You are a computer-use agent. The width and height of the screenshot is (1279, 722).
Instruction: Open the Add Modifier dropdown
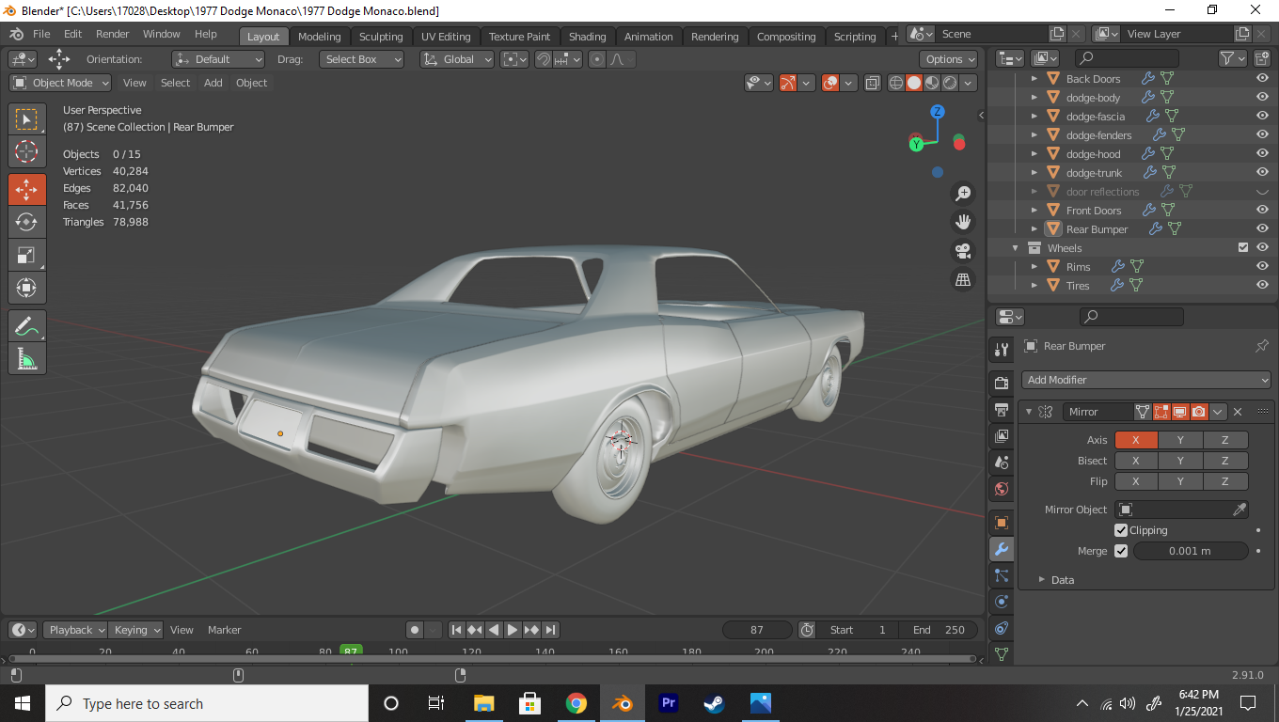pyautogui.click(x=1145, y=380)
